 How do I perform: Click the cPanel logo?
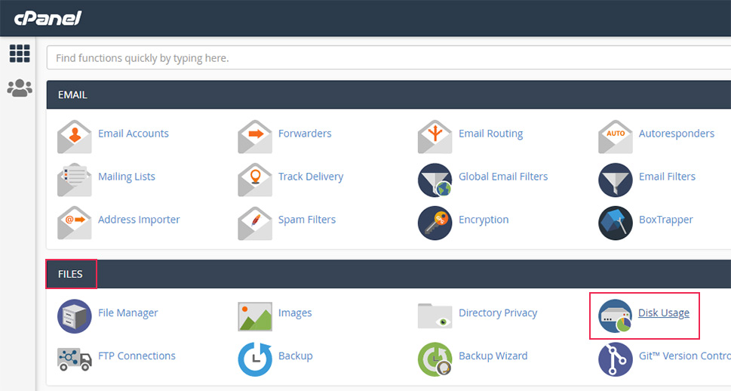coord(48,18)
